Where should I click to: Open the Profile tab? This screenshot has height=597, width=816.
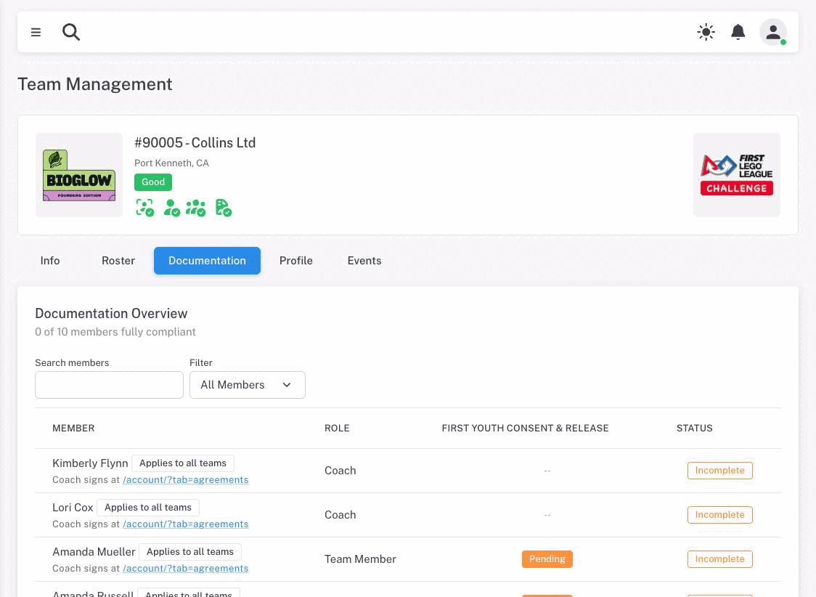click(x=296, y=261)
